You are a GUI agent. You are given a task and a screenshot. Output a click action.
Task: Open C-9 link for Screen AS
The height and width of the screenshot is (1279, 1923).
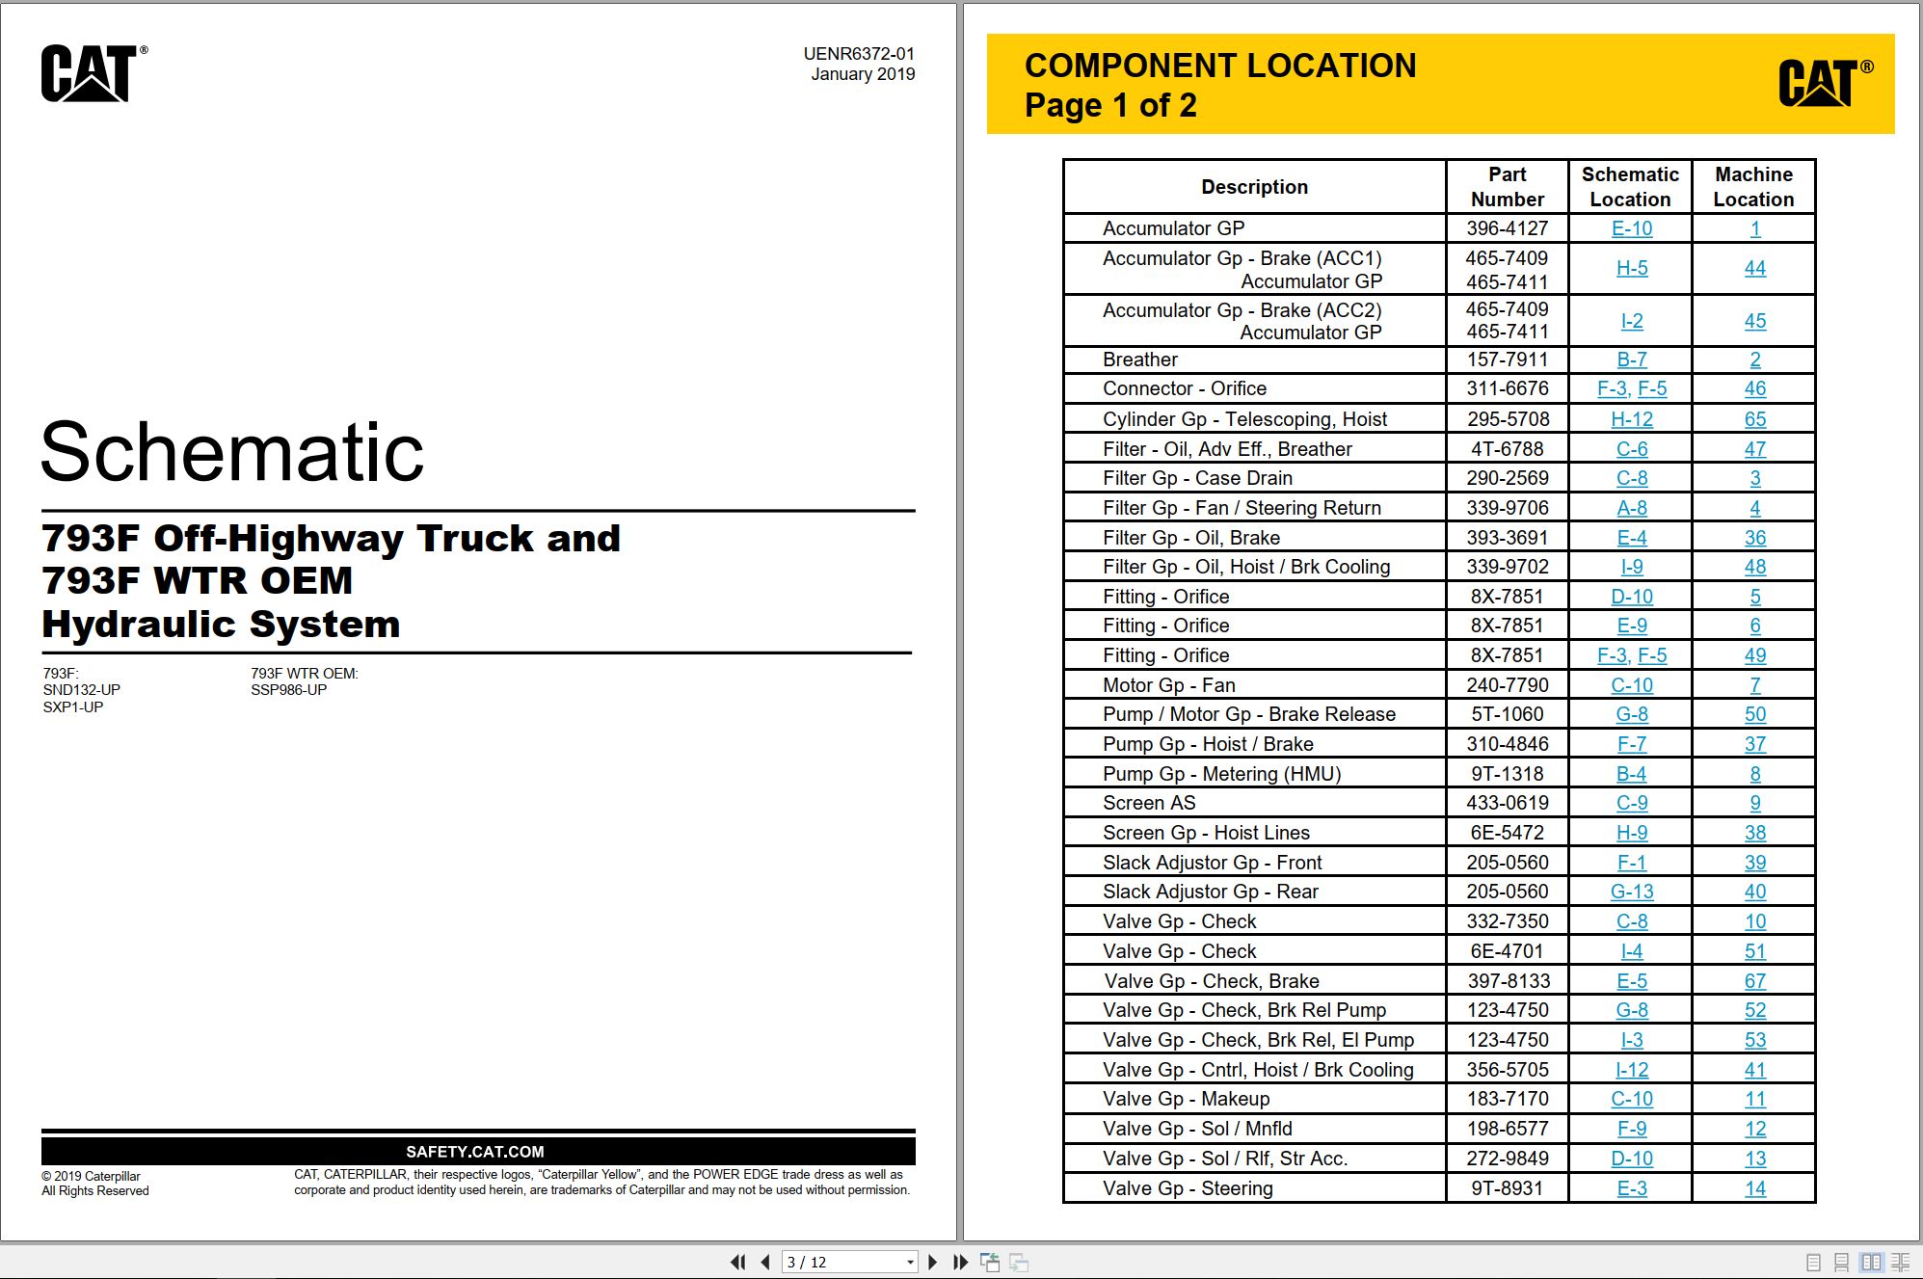click(x=1632, y=803)
